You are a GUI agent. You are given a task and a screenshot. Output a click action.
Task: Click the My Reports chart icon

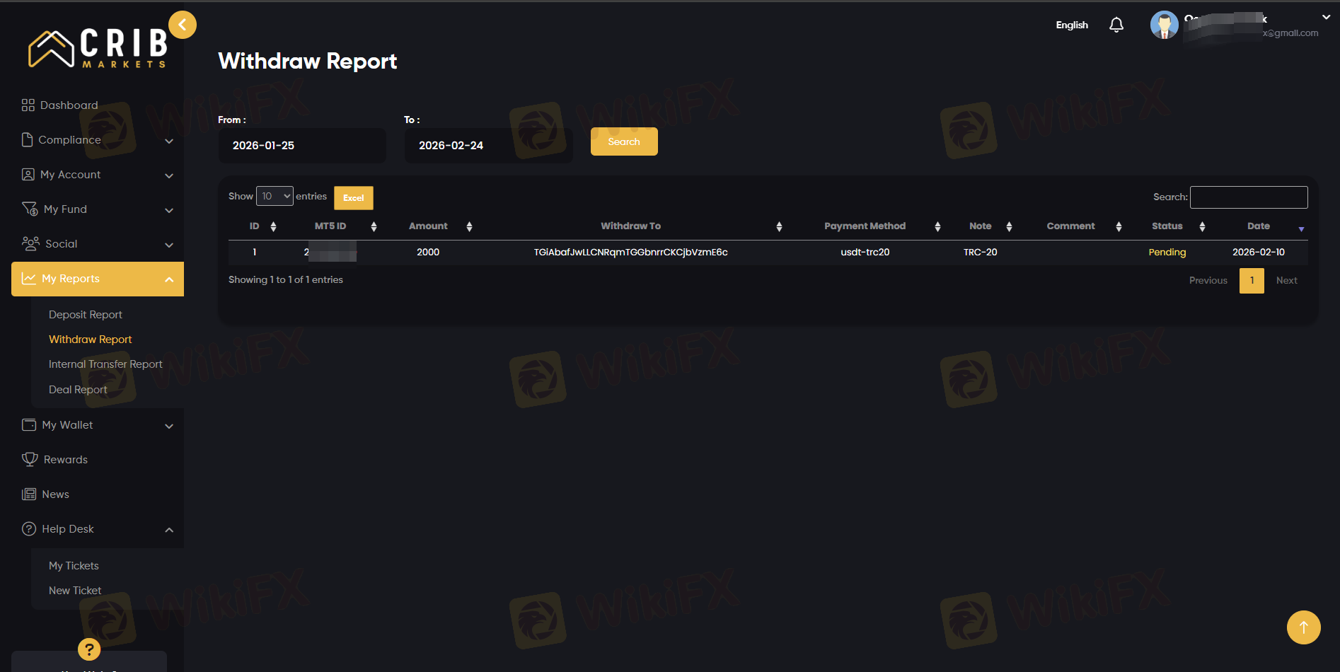click(29, 279)
